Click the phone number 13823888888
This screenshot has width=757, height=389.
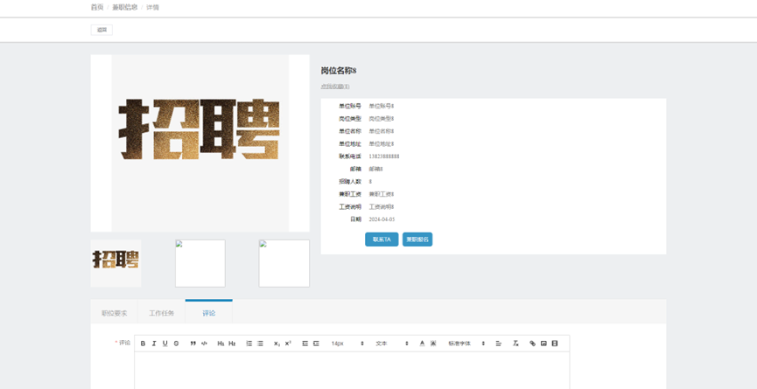point(384,156)
